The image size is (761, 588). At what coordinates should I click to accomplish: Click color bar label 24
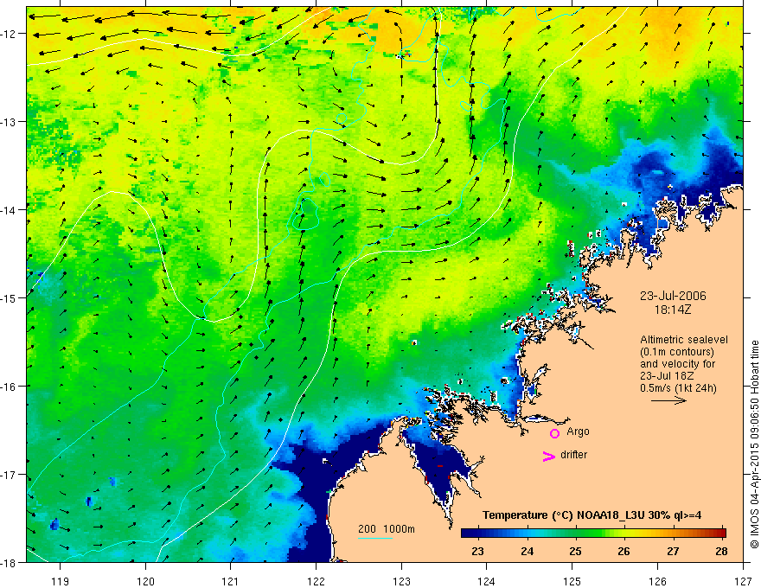pos(527,551)
